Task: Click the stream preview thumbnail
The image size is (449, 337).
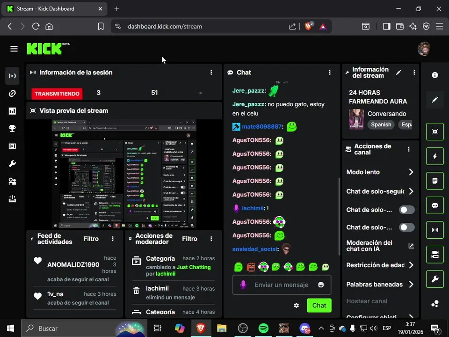Action: (124, 174)
